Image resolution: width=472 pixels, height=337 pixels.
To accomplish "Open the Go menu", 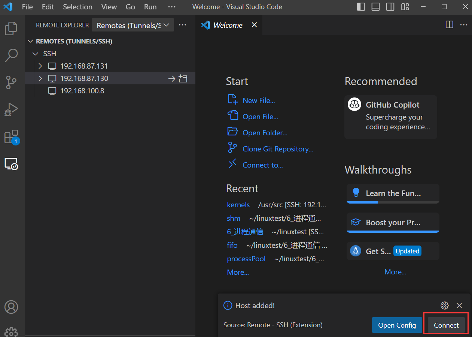I will pyautogui.click(x=130, y=7).
